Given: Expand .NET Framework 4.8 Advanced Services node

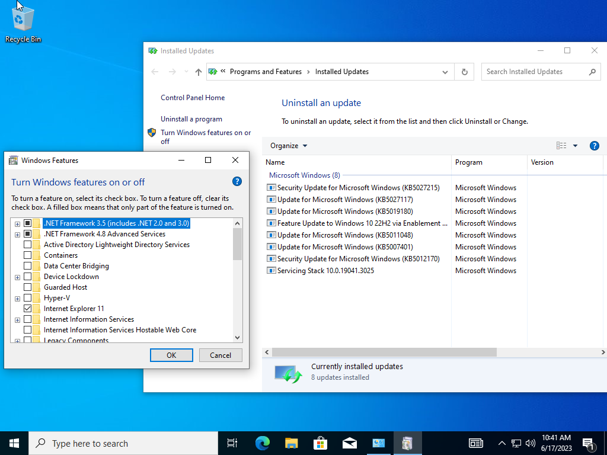Looking at the screenshot, I should (17, 235).
